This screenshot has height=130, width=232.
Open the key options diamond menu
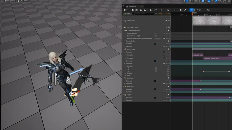coord(175,10)
